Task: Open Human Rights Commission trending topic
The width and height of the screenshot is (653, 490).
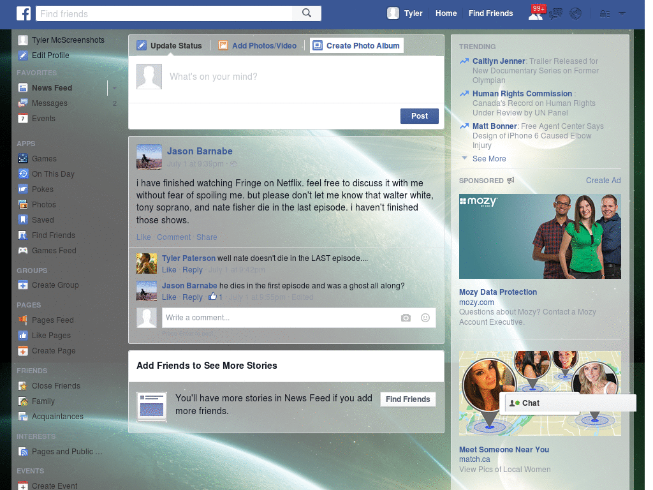Action: (x=522, y=94)
